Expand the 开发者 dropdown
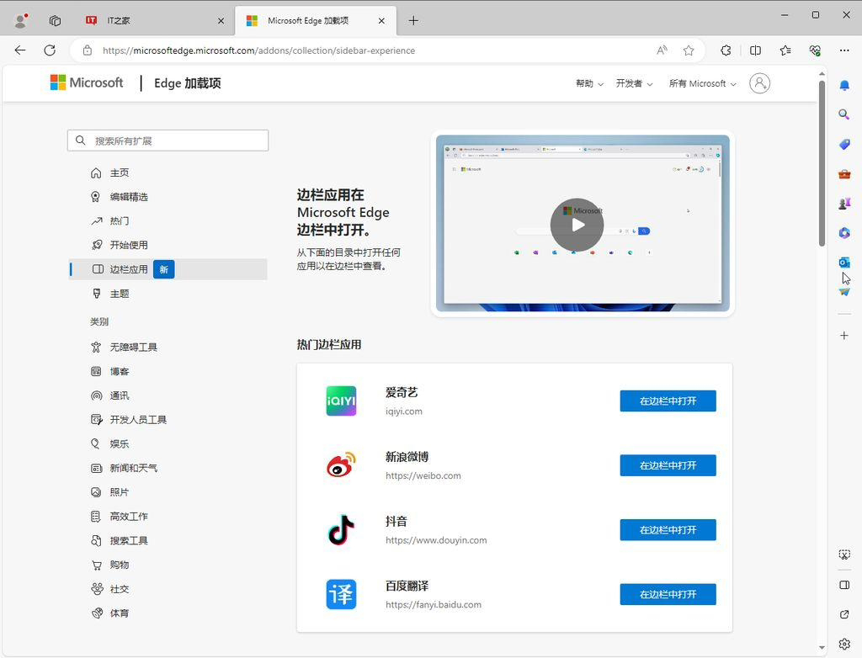Viewport: 862px width, 658px height. coord(635,83)
